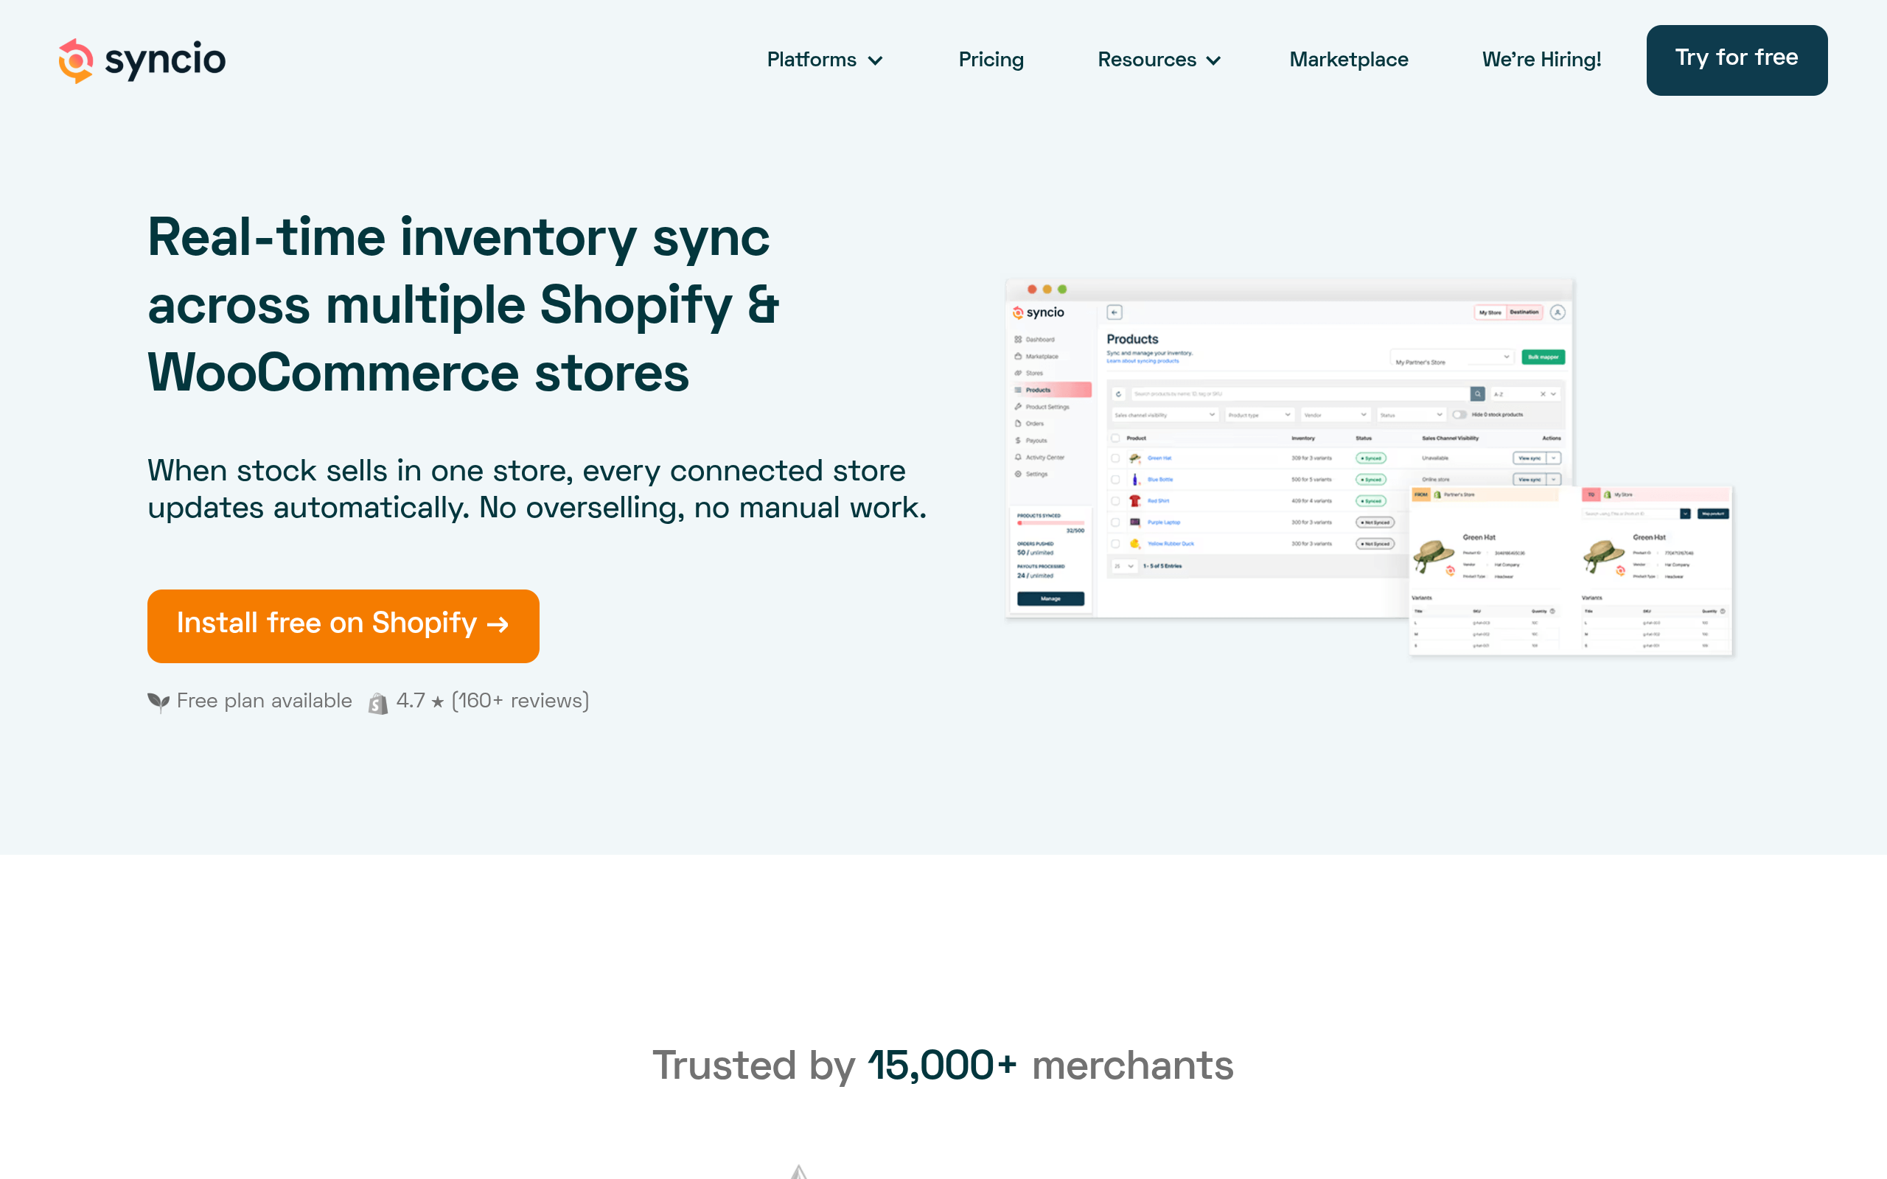Click the leaf icon beside Free plan available
Viewport: 1887px width, 1179px height.
click(158, 702)
